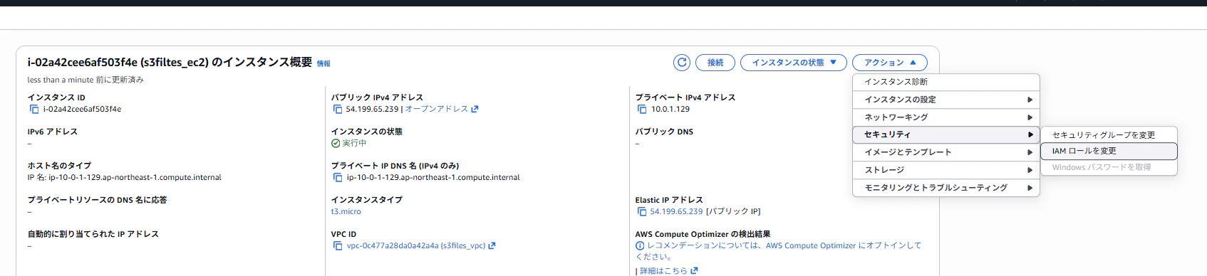Expand モニタリングとトラブルシューティング submenu

[x=946, y=188]
